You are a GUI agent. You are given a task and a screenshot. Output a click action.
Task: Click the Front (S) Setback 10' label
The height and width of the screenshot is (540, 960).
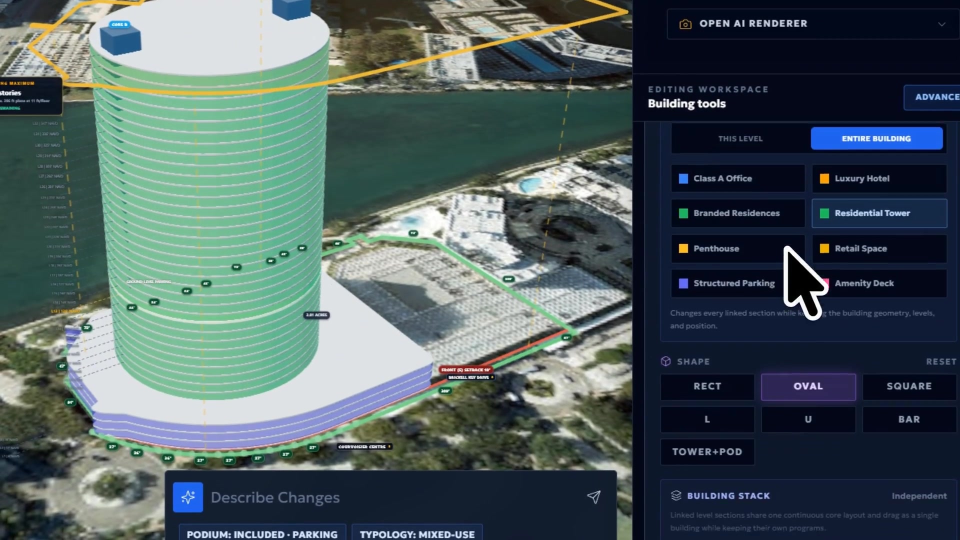pos(465,370)
